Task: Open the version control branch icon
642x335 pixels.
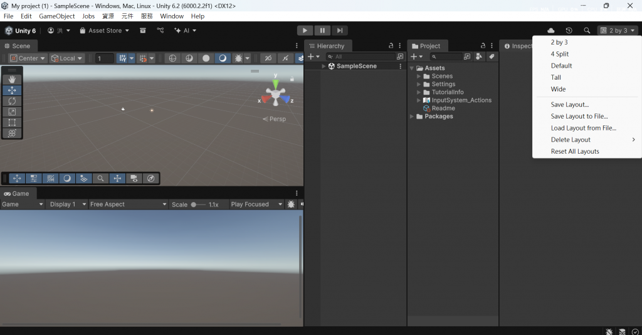Action: pyautogui.click(x=160, y=30)
